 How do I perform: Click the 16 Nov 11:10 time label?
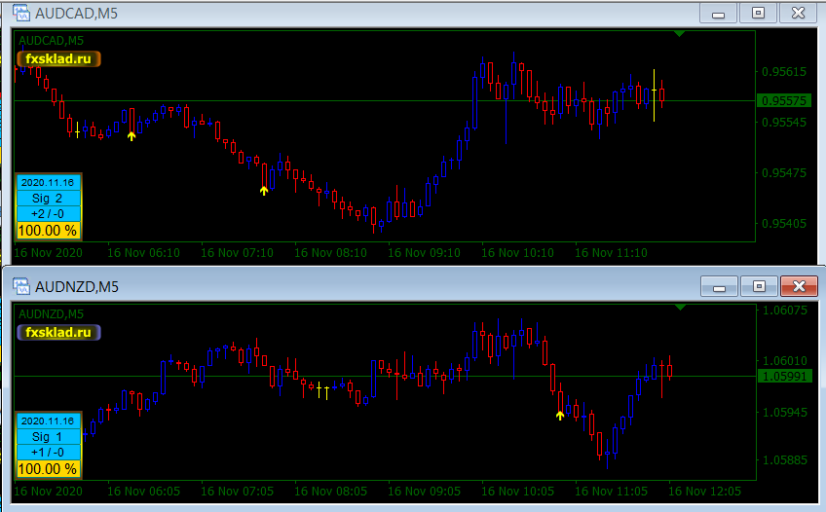(x=611, y=253)
